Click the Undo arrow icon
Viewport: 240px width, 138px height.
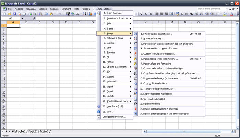point(60,14)
